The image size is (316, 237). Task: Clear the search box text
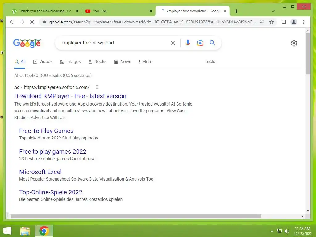coord(173,43)
